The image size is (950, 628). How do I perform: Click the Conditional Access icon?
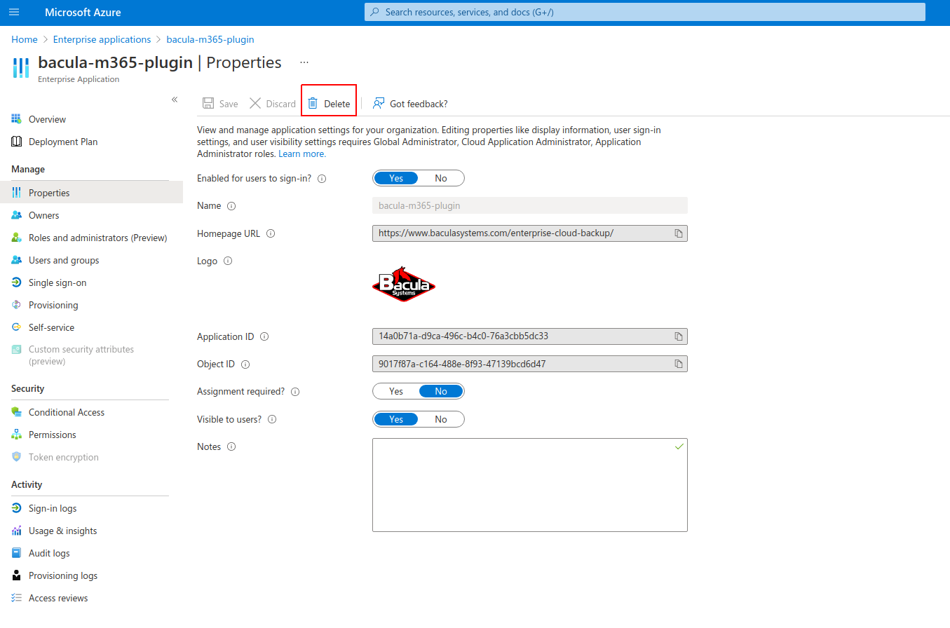tap(16, 412)
